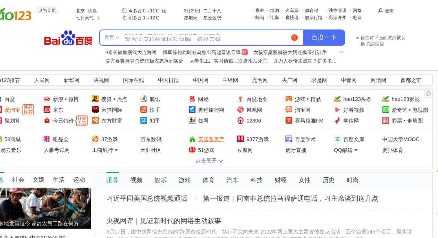The height and width of the screenshot is (238, 438).
Task: Open the 百度文库 icon
Action: tap(337, 139)
